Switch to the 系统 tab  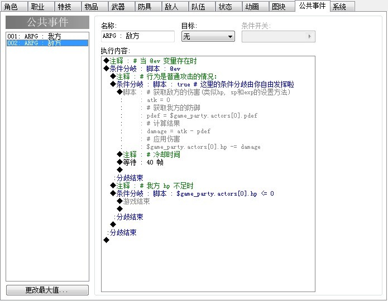342,7
